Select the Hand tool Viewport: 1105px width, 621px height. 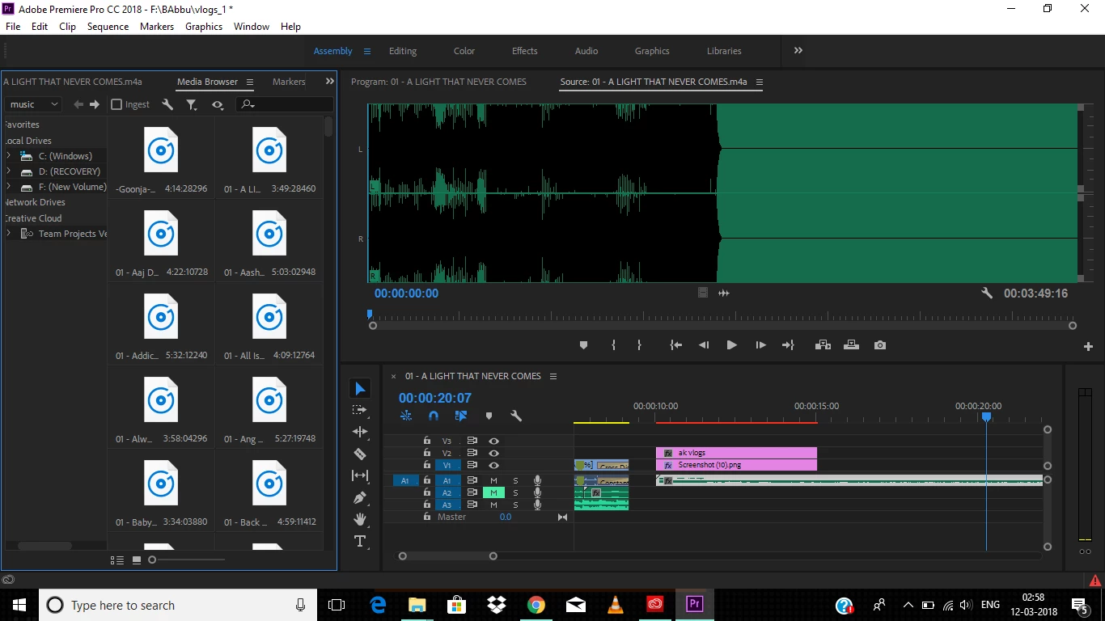click(360, 519)
